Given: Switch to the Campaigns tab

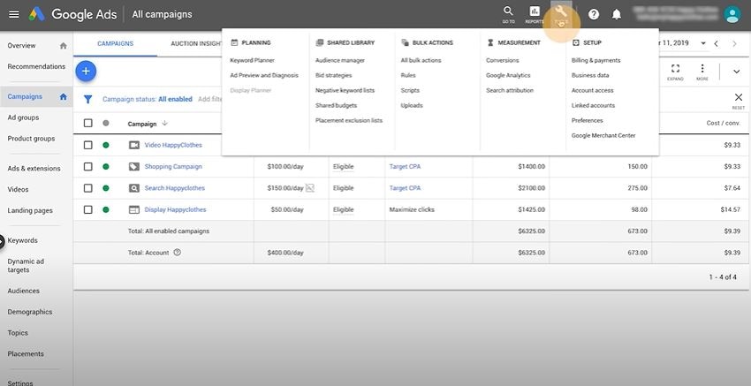Looking at the screenshot, I should tap(116, 43).
